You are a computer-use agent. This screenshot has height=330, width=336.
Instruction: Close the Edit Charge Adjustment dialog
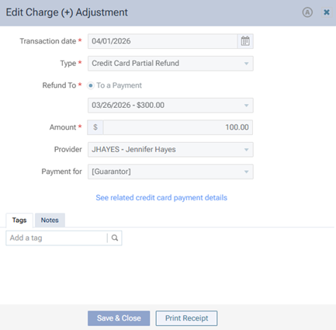click(327, 12)
